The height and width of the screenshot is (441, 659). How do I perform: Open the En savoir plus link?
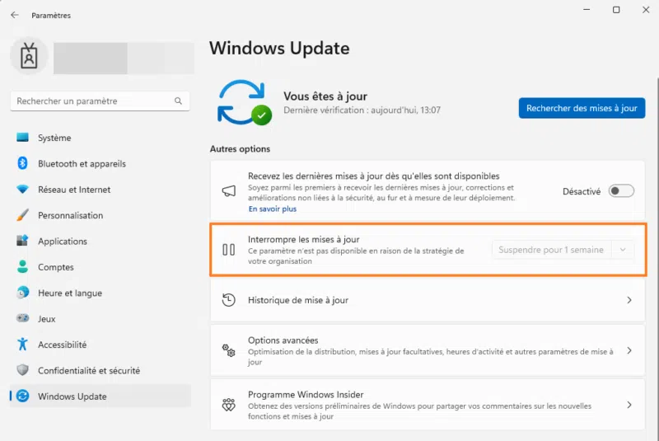click(272, 209)
